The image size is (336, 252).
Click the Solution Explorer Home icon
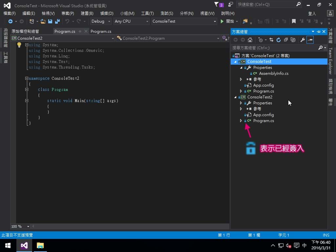pyautogui.click(x=250, y=40)
